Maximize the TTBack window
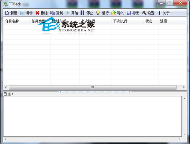The image size is (190, 144). pos(170,3)
